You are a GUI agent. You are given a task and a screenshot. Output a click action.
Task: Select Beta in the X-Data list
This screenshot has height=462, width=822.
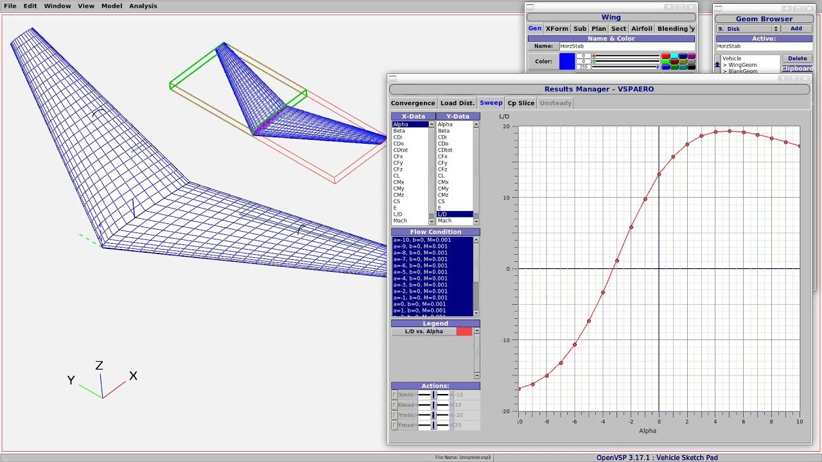[410, 131]
